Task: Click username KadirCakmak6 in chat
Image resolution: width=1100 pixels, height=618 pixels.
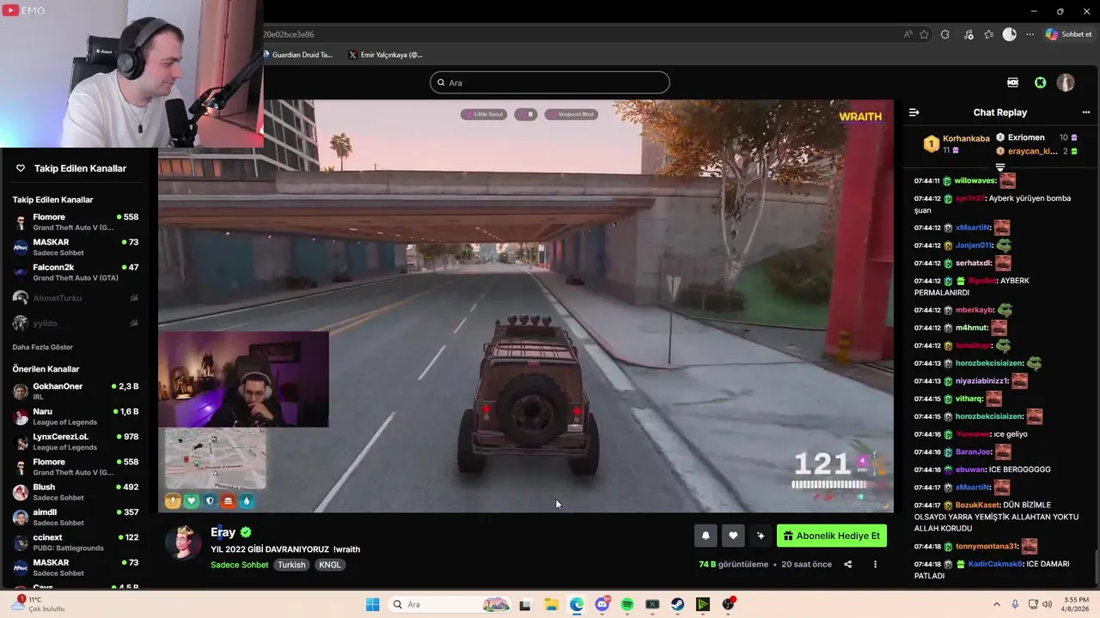Action: (x=995, y=564)
